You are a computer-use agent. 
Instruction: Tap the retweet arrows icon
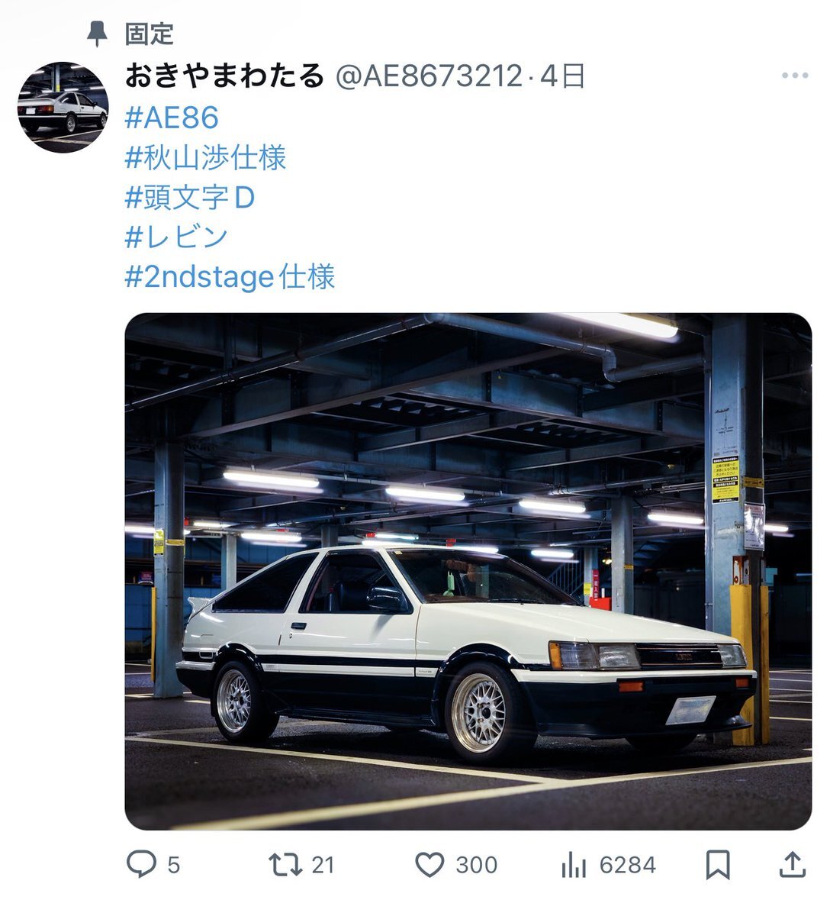[x=285, y=864]
